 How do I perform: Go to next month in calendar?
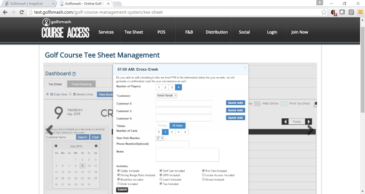point(96,146)
